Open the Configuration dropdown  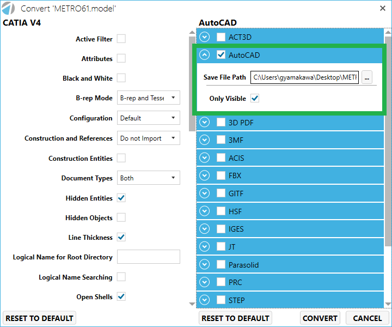point(149,118)
